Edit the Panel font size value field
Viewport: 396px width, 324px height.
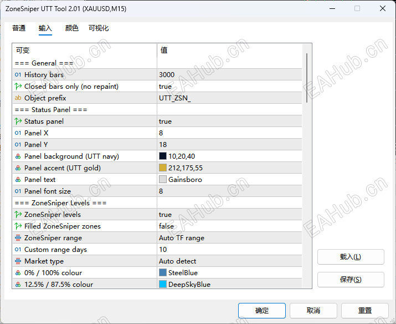pos(229,191)
